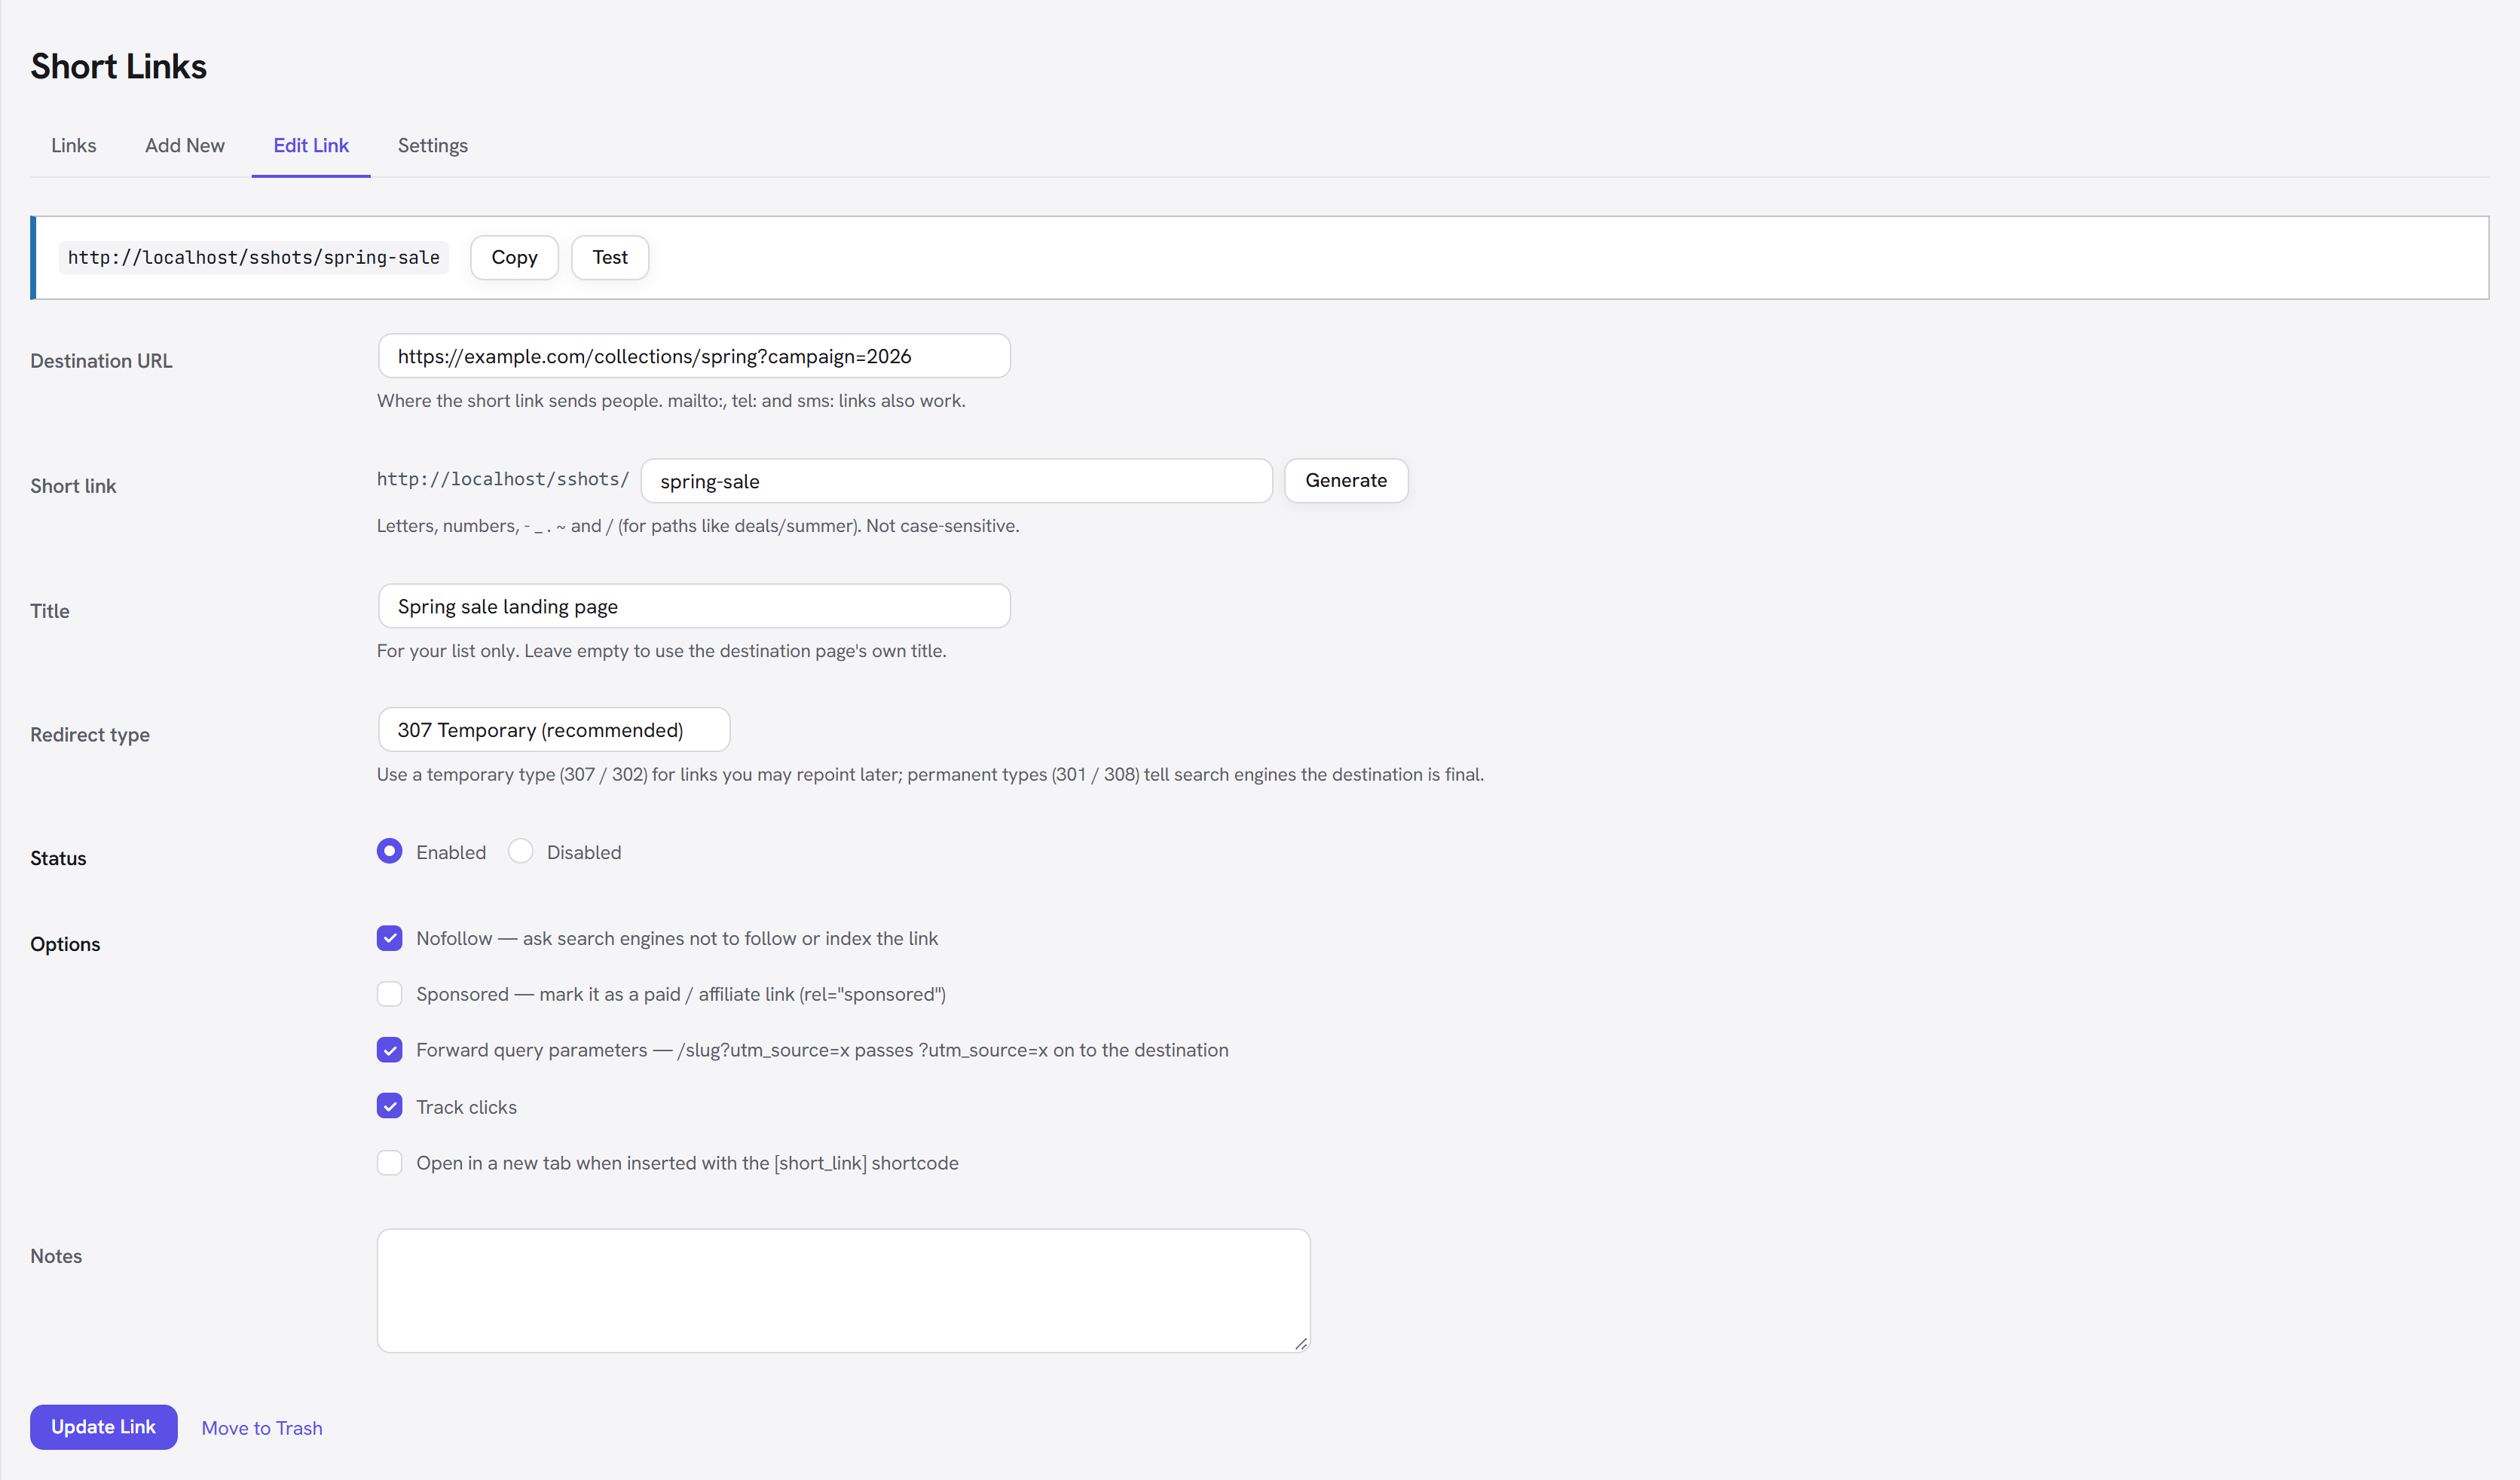Click the Notes textarea resize handle
Image resolution: width=2520 pixels, height=1480 pixels.
coord(1300,1343)
